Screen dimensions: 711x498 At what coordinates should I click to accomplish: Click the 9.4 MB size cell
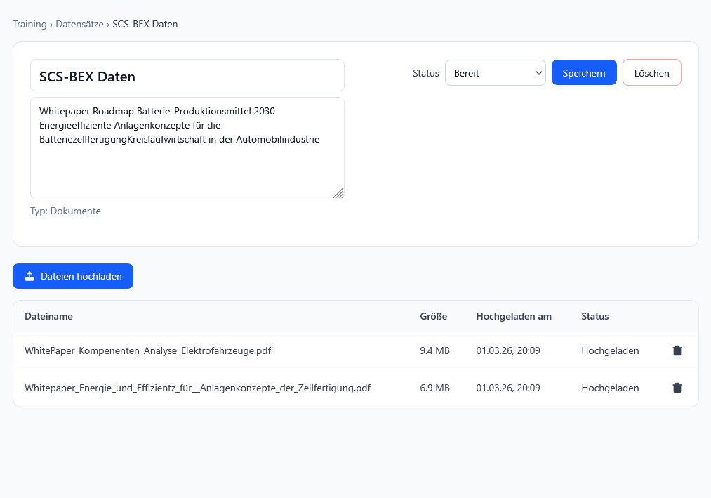point(434,350)
